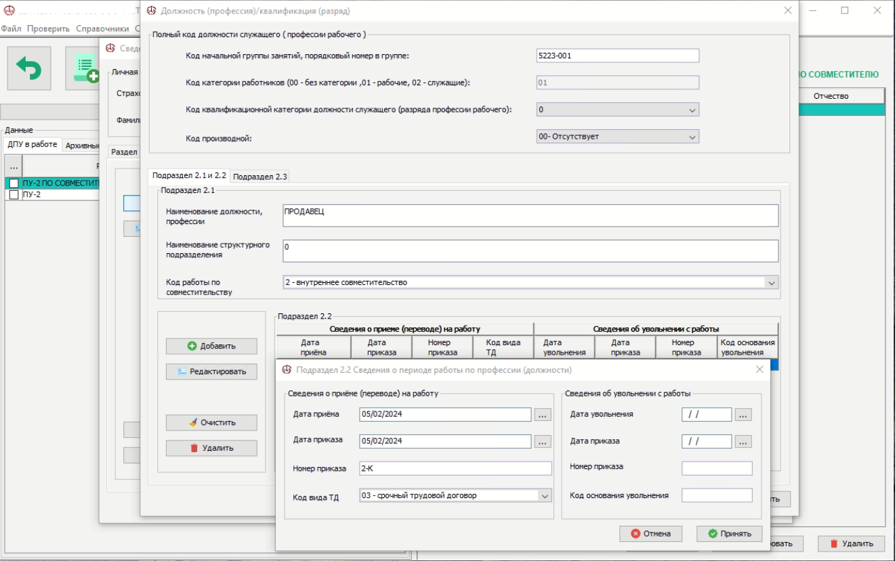
Task: Click the Наименование структурного подразделения field
Action: pyautogui.click(x=530, y=251)
